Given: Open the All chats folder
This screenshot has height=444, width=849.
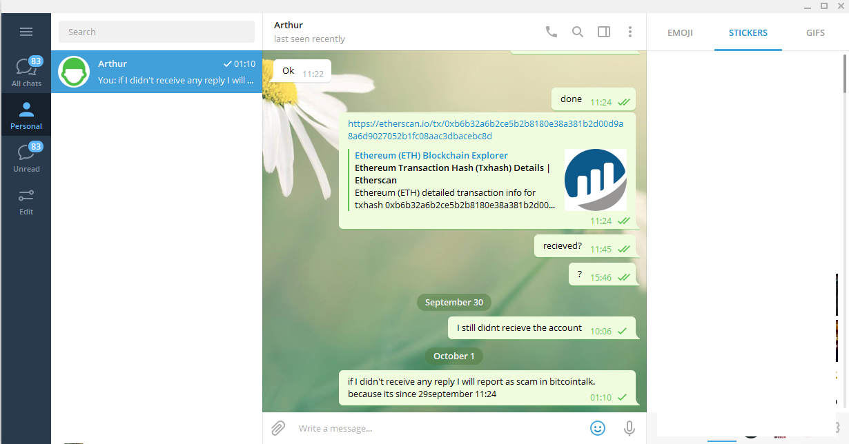Looking at the screenshot, I should click(x=26, y=72).
